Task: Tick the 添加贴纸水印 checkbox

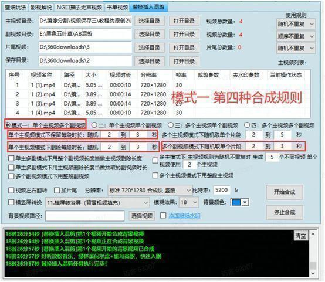Action: pos(163,216)
